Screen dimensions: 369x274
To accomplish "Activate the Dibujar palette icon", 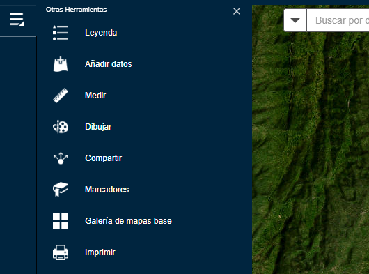I will [61, 127].
